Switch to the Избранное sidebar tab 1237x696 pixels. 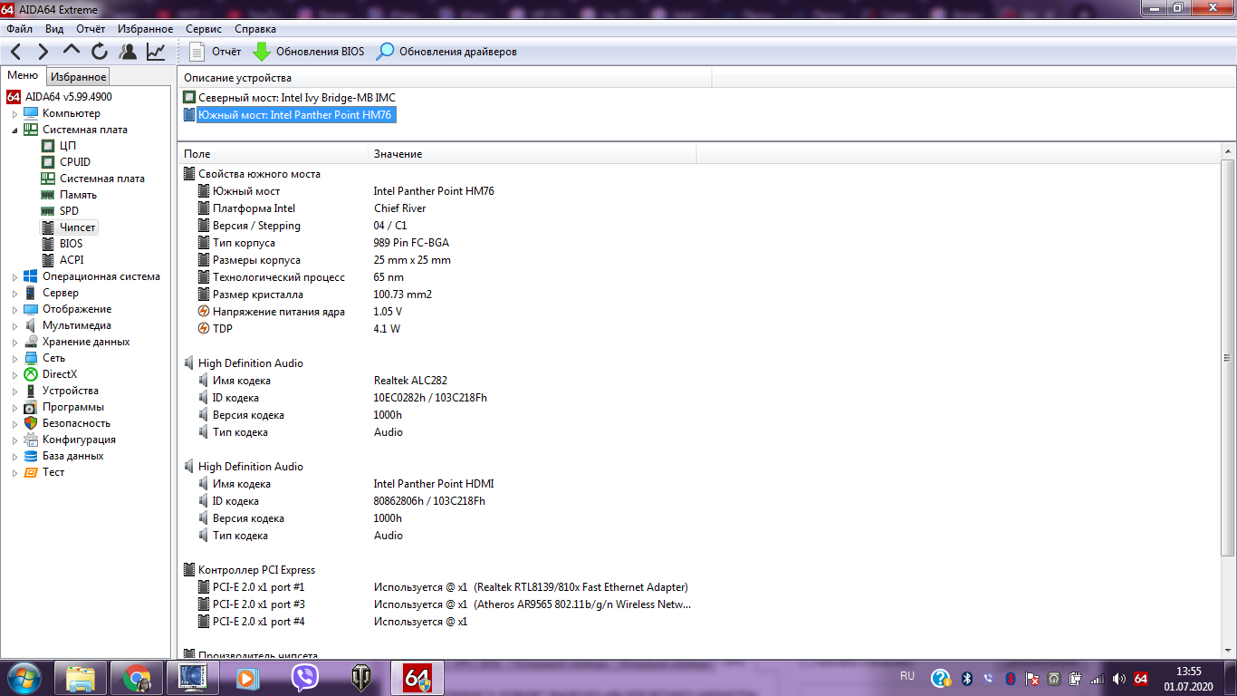pyautogui.click(x=79, y=77)
